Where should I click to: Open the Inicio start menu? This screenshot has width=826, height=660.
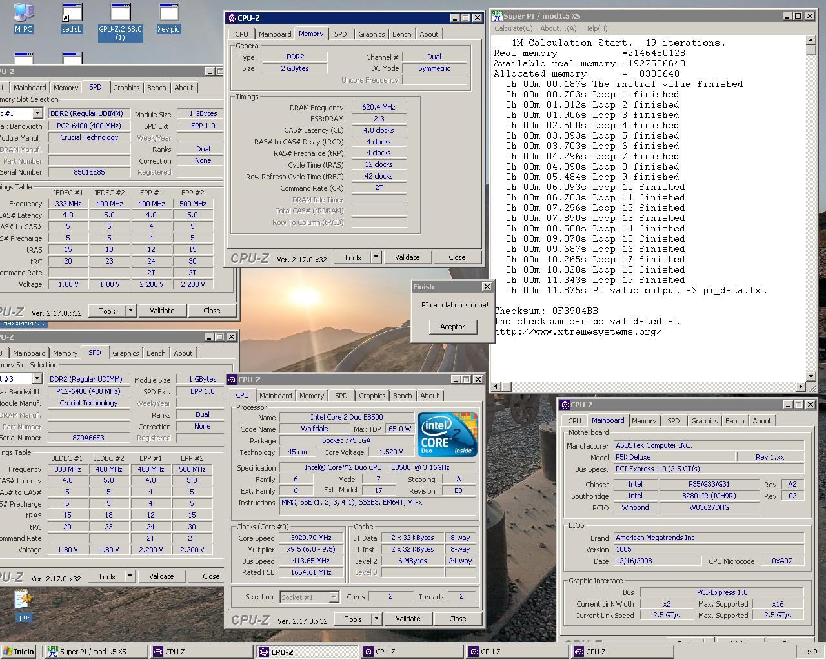tap(18, 652)
